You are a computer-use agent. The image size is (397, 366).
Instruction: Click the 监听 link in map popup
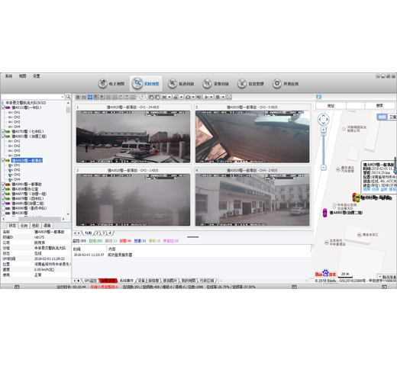click(x=384, y=189)
